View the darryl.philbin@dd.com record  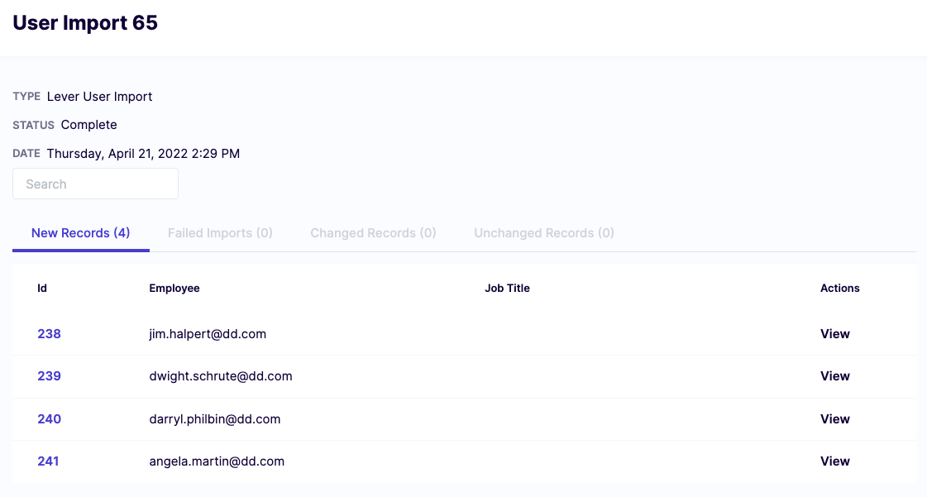(x=834, y=419)
